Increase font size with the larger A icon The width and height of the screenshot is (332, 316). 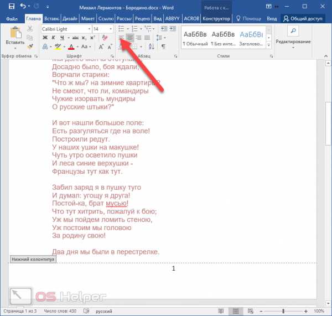pos(101,46)
